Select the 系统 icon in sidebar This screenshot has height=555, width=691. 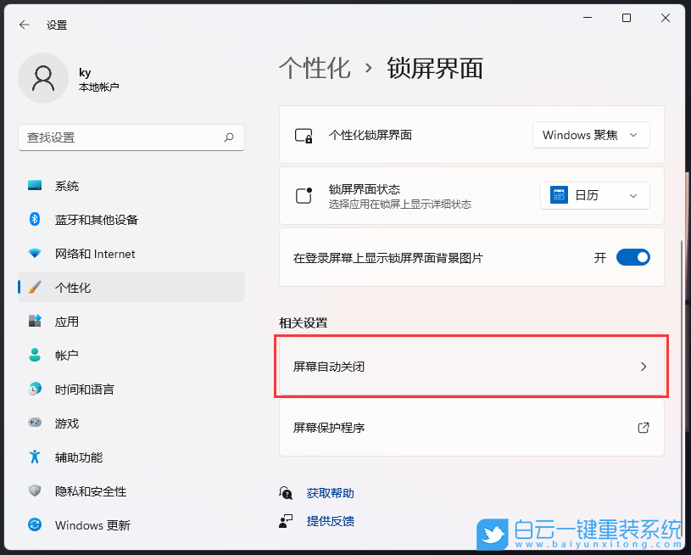coord(34,186)
